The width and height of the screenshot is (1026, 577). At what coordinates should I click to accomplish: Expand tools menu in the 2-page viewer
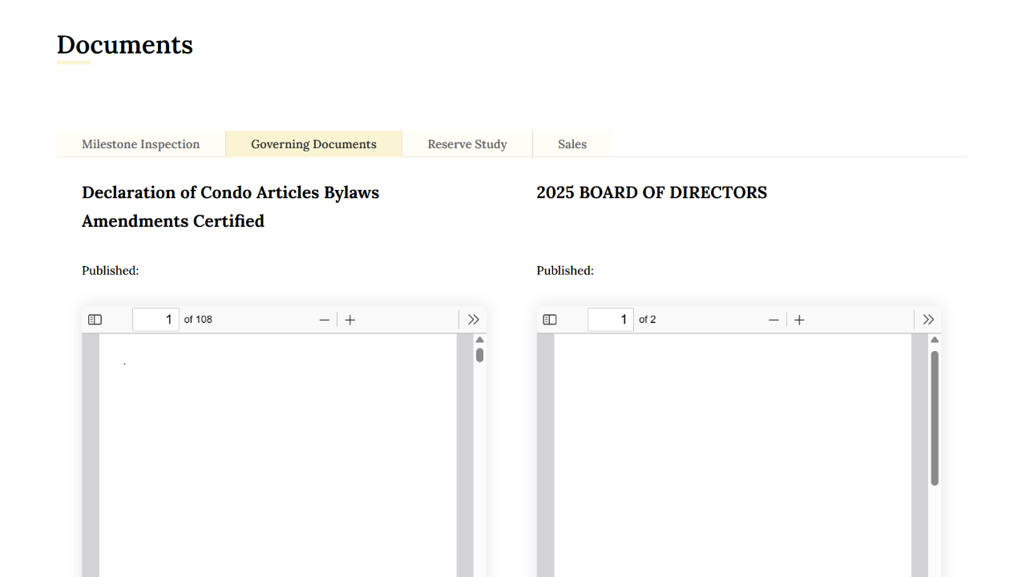[x=928, y=320]
